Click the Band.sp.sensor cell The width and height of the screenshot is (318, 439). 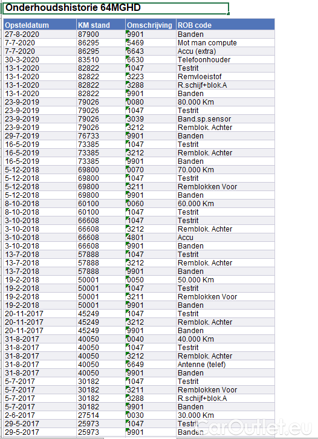pos(226,119)
